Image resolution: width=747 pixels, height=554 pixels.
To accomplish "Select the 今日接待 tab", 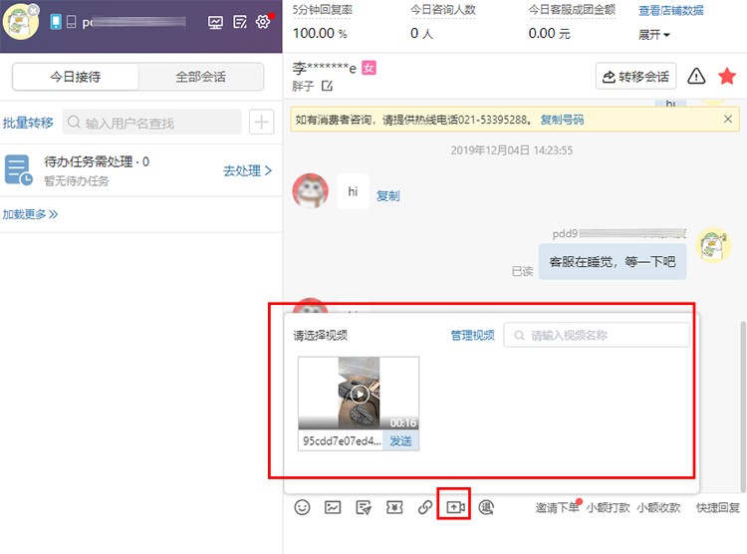I will 76,77.
